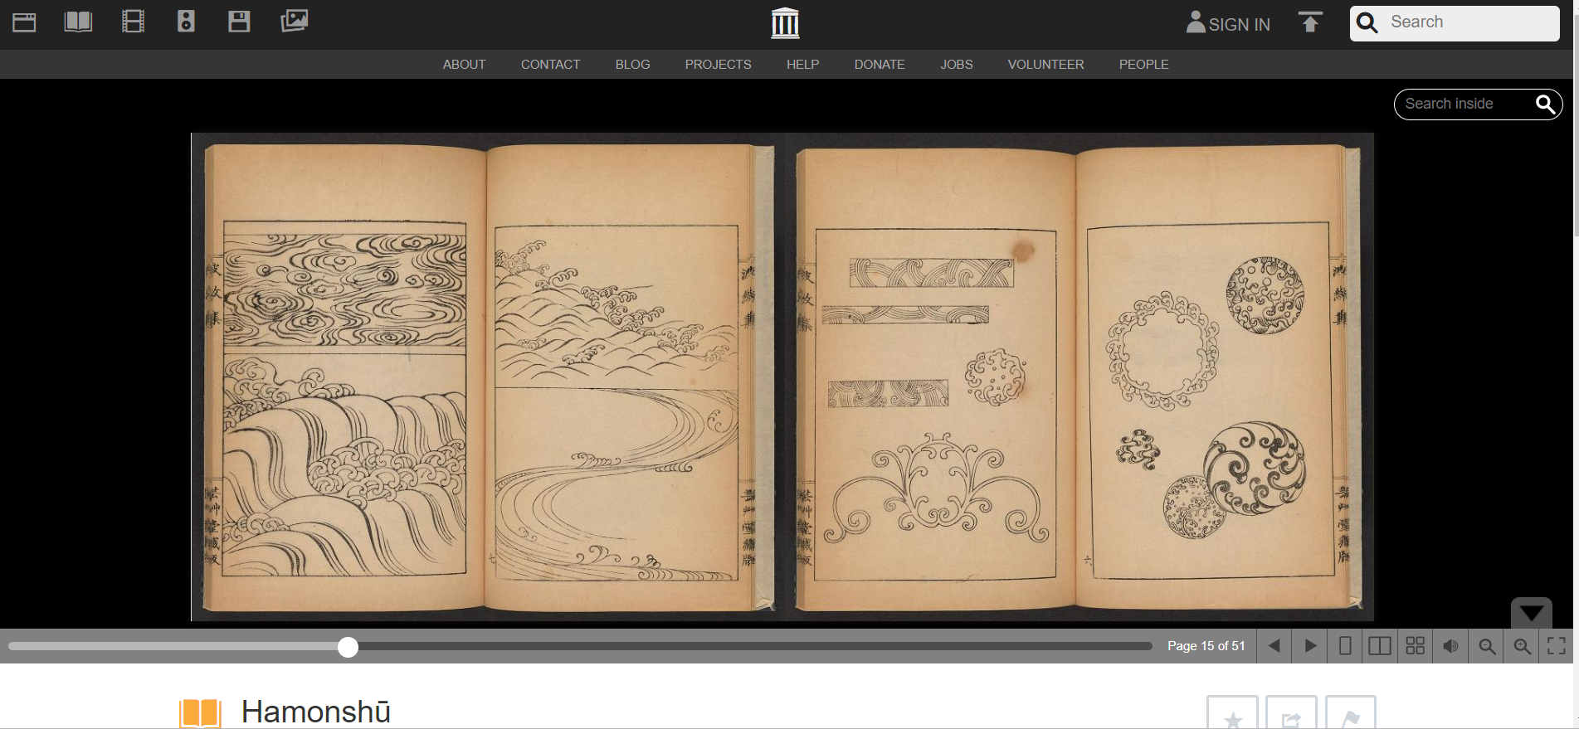Click the top search magnifier icon
This screenshot has height=729, width=1579.
point(1367,22)
